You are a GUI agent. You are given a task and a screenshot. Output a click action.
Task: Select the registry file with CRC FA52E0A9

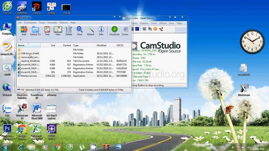pyautogui.click(x=74, y=68)
